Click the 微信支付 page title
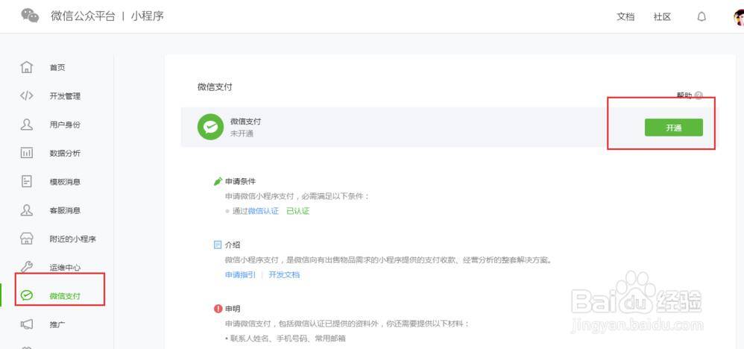 [215, 87]
